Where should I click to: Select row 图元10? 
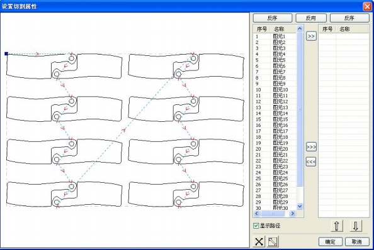coord(275,90)
